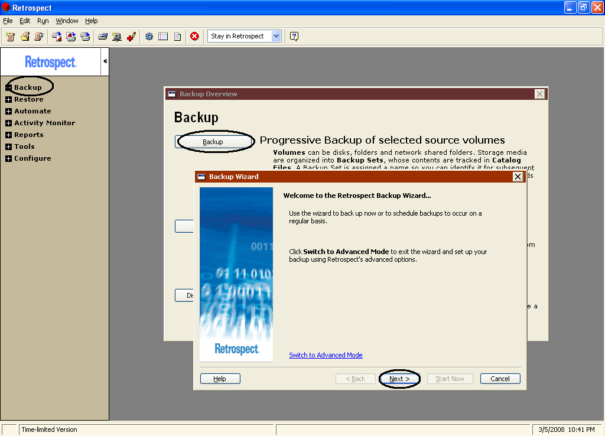This screenshot has width=605, height=436.
Task: Open the Stay in Retrospect dropdown
Action: click(277, 36)
